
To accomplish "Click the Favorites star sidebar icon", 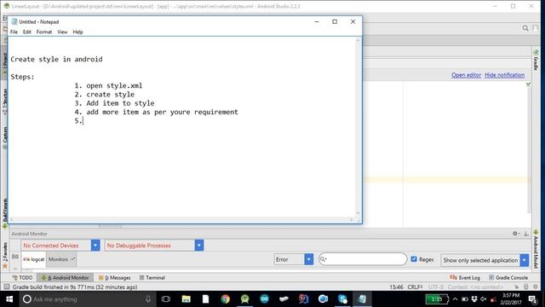I will [5, 266].
